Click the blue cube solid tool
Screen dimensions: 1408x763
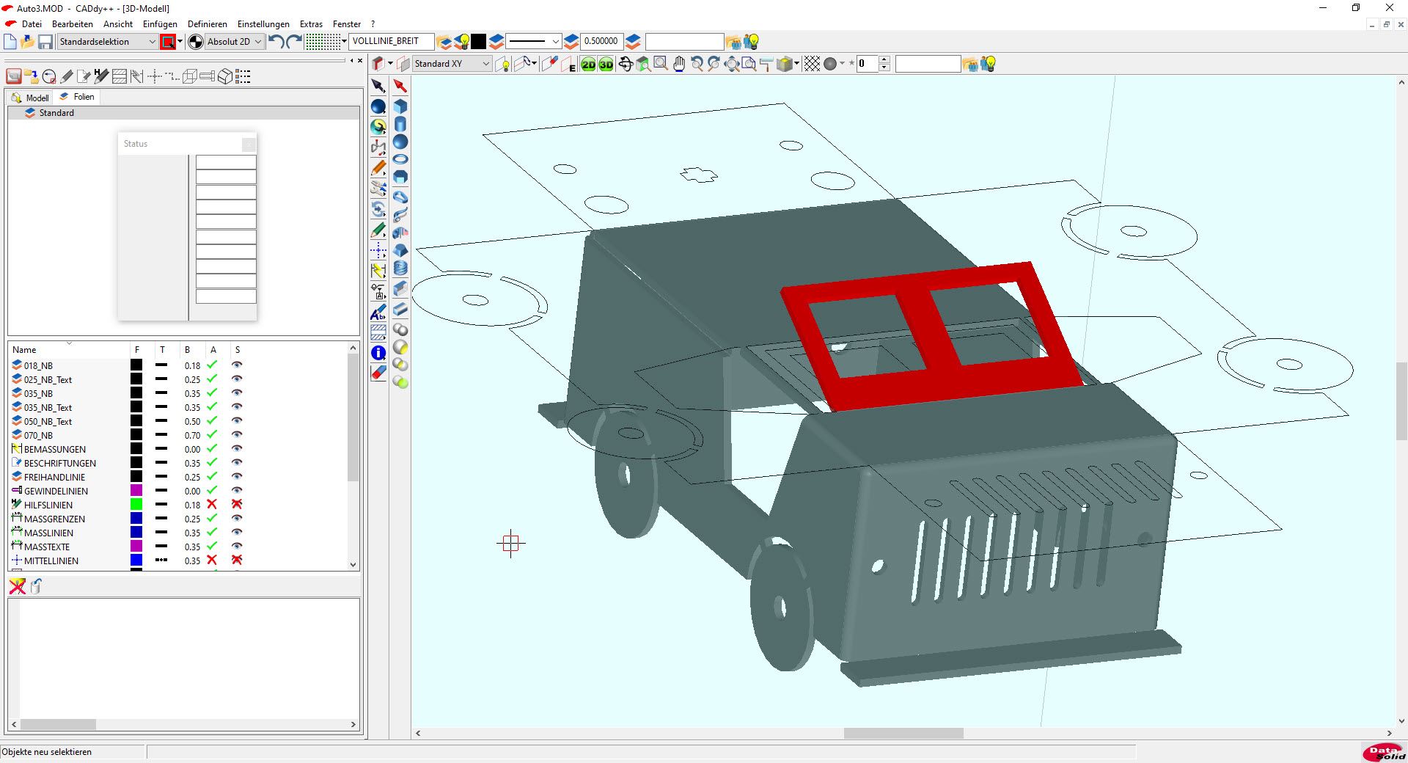click(x=400, y=106)
